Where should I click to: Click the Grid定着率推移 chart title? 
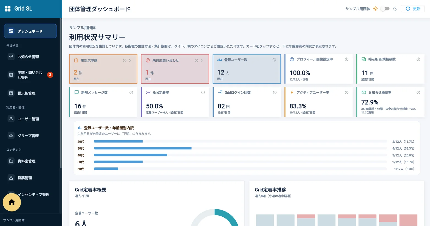point(270,190)
